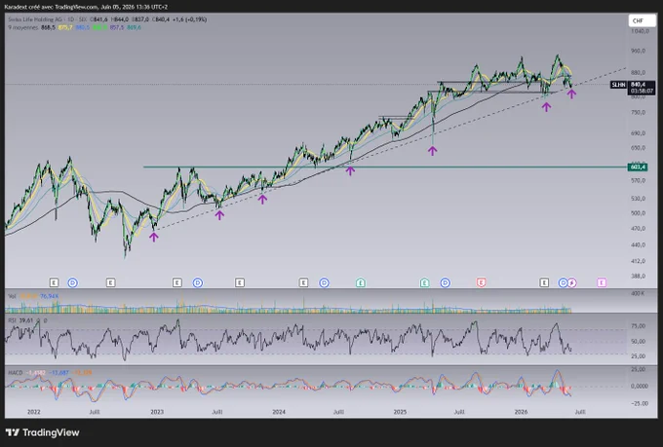Click the Swiss Life Holding AG symbol title

35,19
